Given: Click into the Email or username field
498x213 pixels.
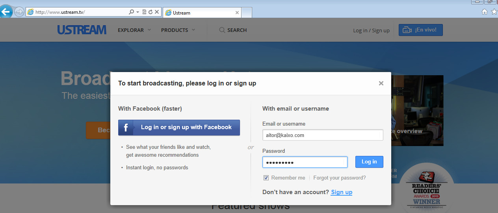Looking at the screenshot, I should (x=323, y=135).
